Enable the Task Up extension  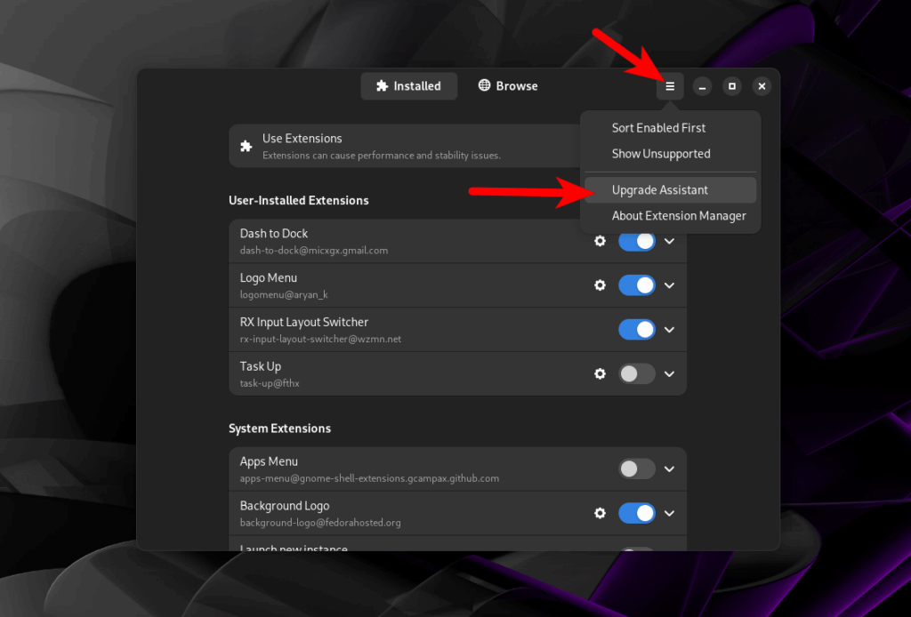[x=637, y=374]
